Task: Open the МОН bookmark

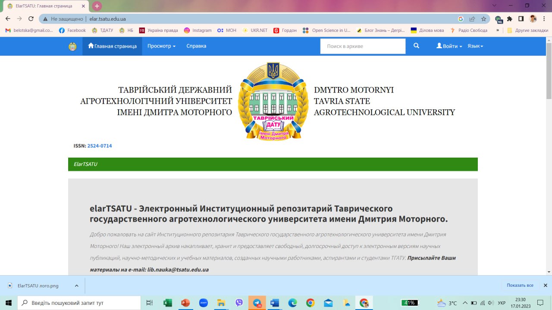Action: point(226,31)
